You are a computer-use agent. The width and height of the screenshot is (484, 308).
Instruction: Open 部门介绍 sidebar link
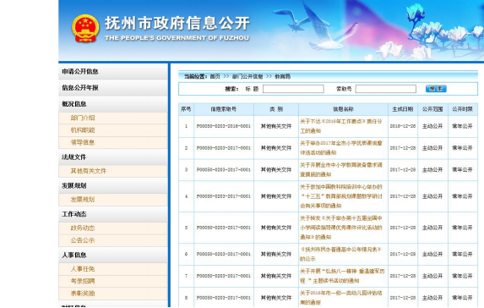tap(83, 118)
